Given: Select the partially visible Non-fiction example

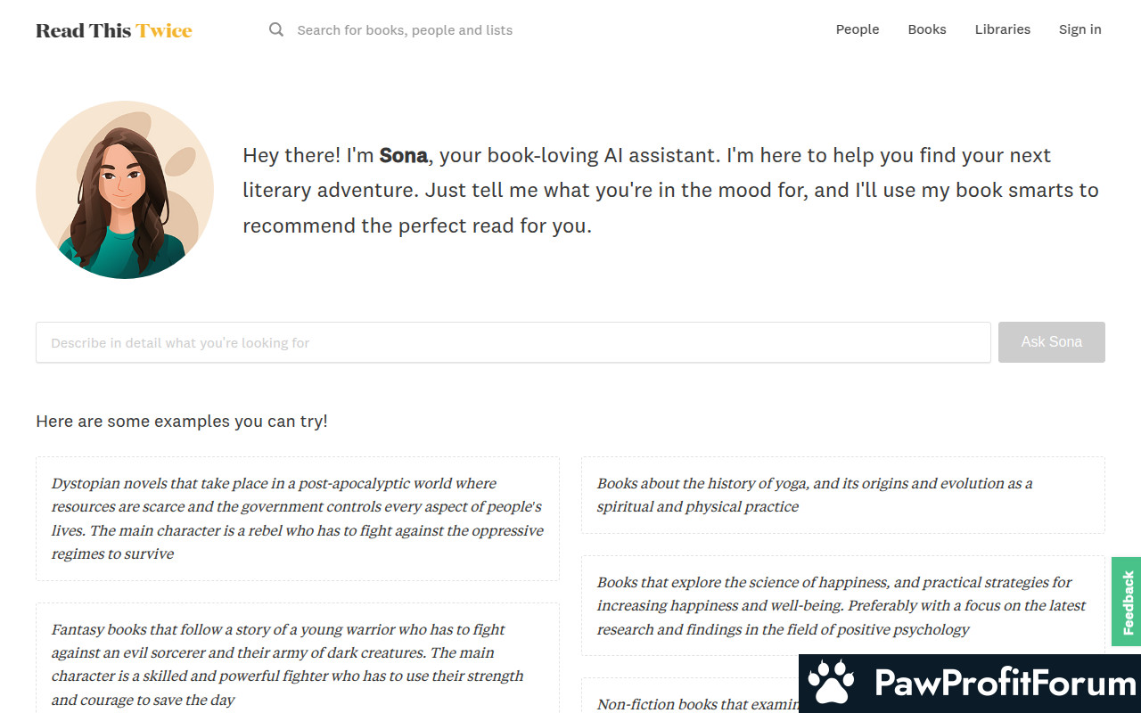Looking at the screenshot, I should [x=690, y=696].
